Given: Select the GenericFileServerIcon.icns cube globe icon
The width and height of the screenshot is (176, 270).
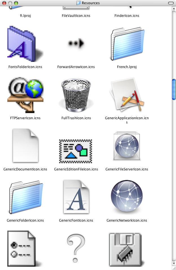Looking at the screenshot, I should [x=127, y=146].
